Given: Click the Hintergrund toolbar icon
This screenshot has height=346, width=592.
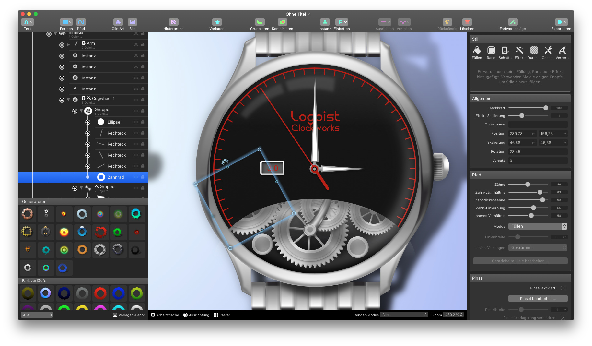Looking at the screenshot, I should click(x=173, y=22).
